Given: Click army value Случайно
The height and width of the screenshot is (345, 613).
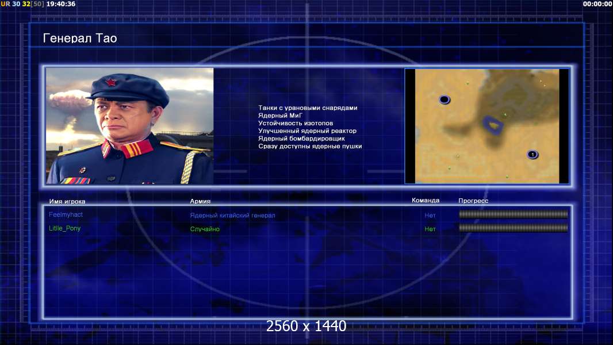Looking at the screenshot, I should coord(205,229).
